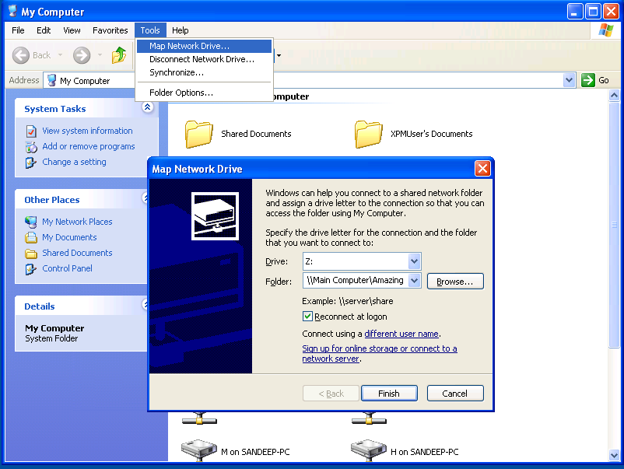Click the My Computer title bar icon
The width and height of the screenshot is (624, 469).
click(12, 11)
